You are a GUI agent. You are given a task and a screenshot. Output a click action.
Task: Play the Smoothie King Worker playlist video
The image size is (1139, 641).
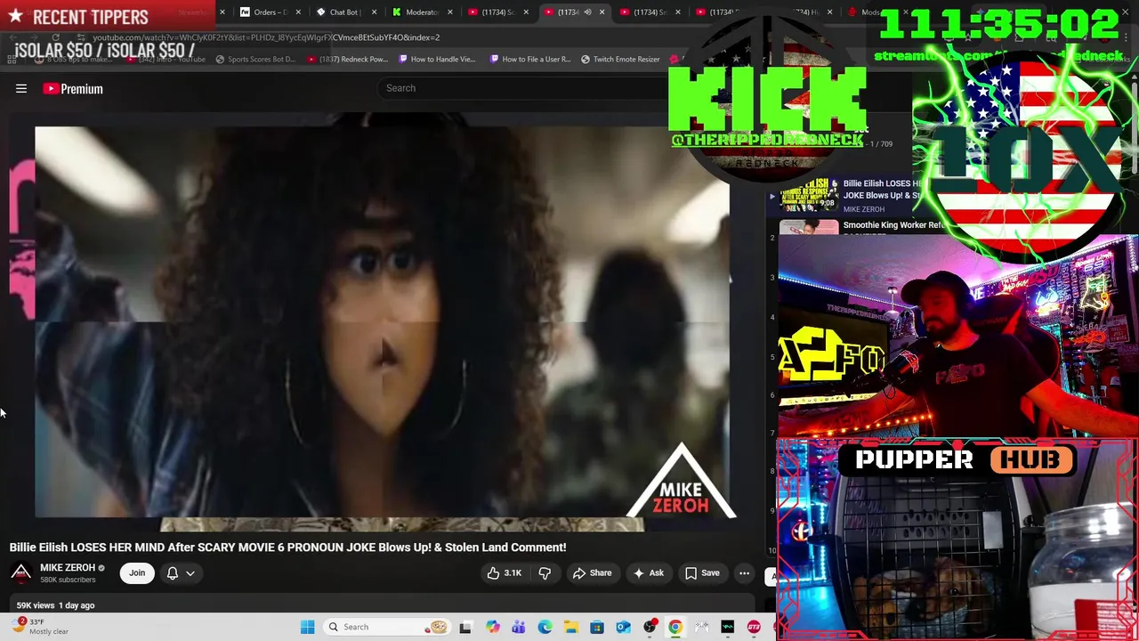point(893,226)
